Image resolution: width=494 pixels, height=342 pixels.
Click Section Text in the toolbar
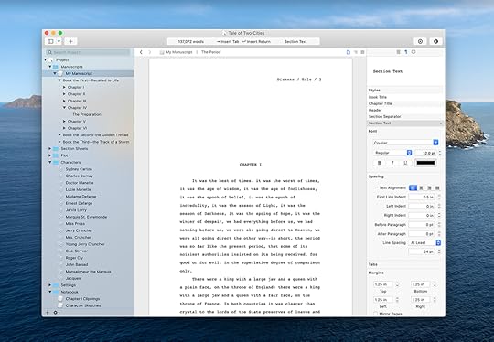click(295, 41)
